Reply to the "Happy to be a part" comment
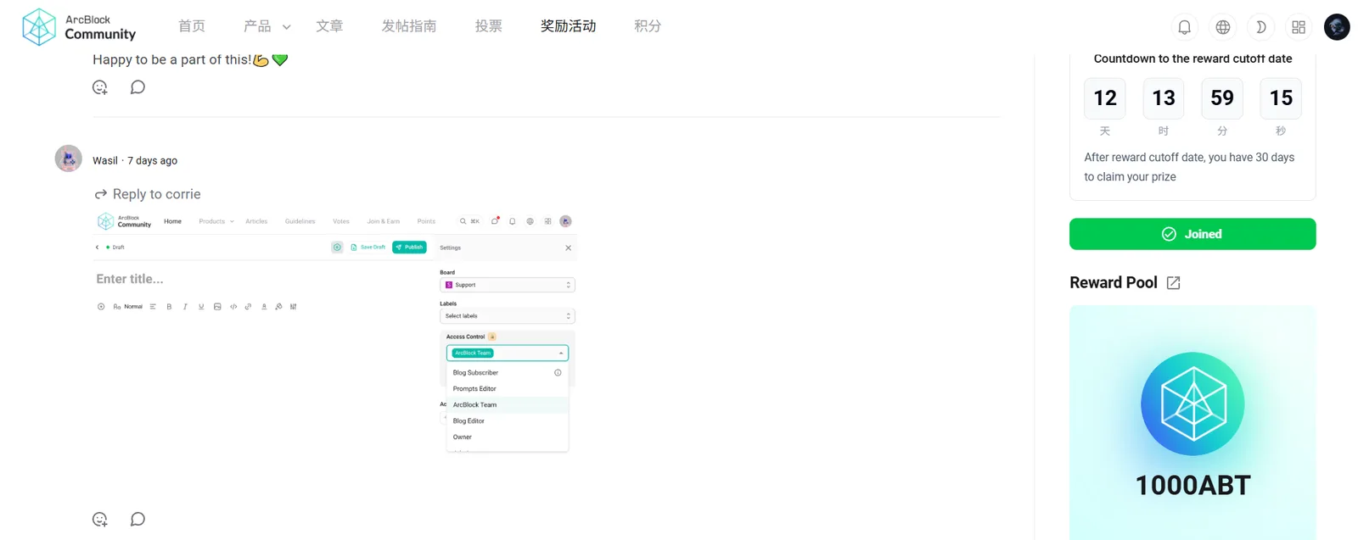Image resolution: width=1358 pixels, height=540 pixels. [137, 87]
